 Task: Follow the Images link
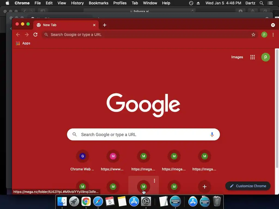tap(237, 57)
